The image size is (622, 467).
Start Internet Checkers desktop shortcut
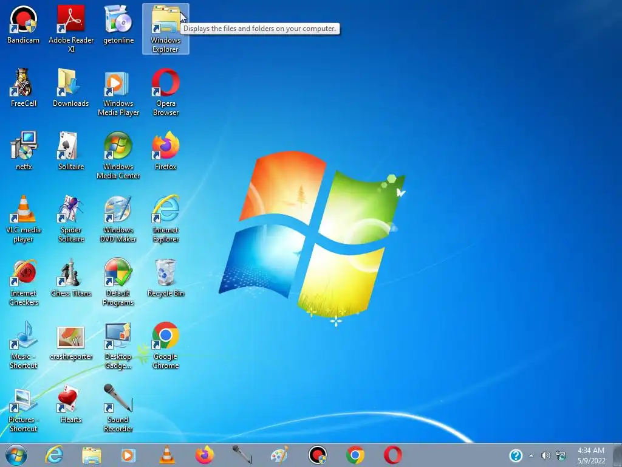24,282
